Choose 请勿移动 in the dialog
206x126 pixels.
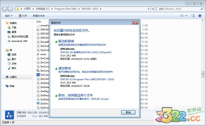[x=65, y=68]
